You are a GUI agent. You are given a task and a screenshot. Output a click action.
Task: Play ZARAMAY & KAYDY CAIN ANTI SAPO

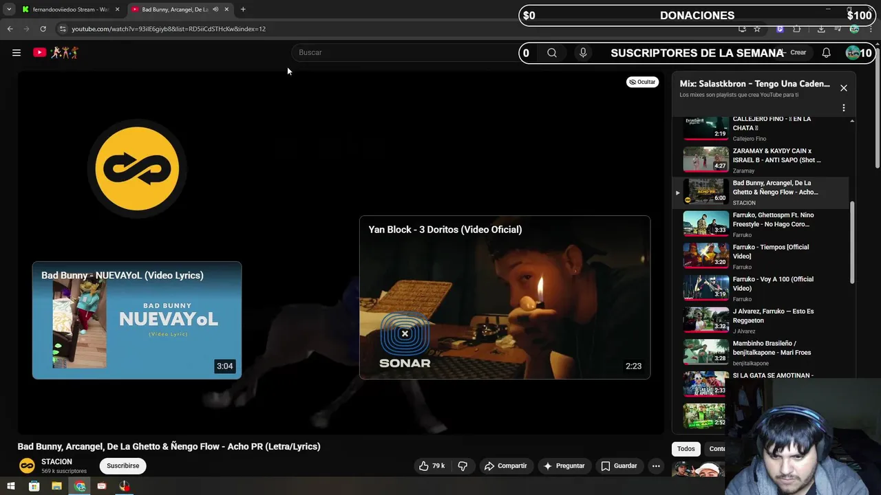click(762, 160)
